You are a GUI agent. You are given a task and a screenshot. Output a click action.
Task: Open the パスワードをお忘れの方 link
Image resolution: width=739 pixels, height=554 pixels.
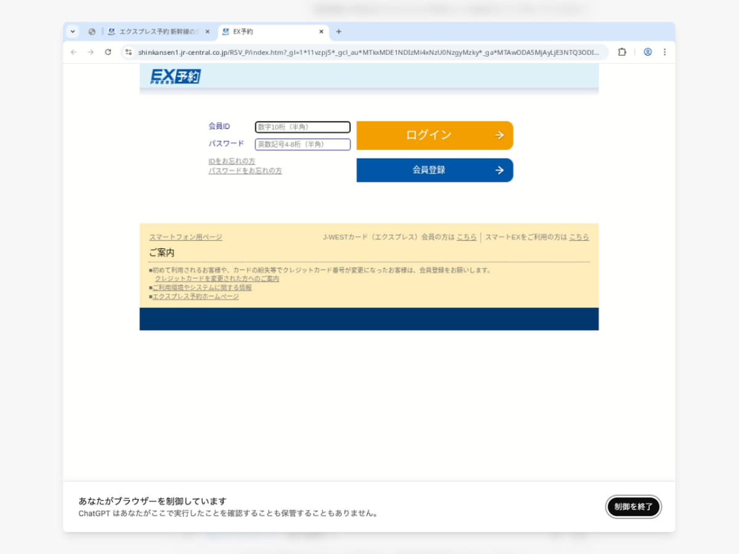244,171
